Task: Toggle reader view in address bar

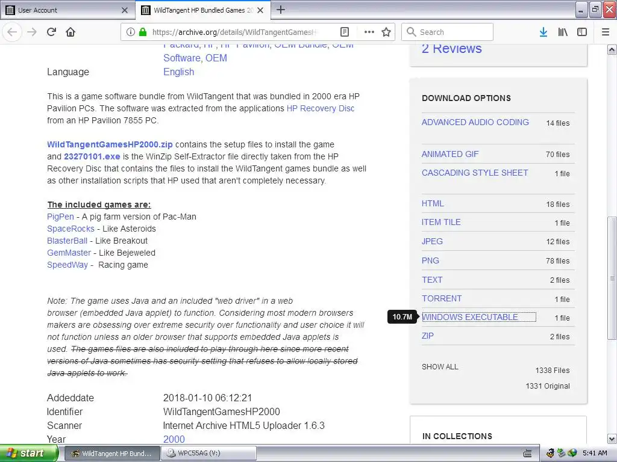Action: [344, 32]
